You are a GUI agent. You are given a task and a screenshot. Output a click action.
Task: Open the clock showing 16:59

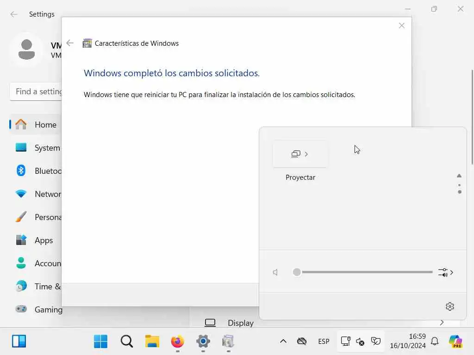pyautogui.click(x=408, y=341)
